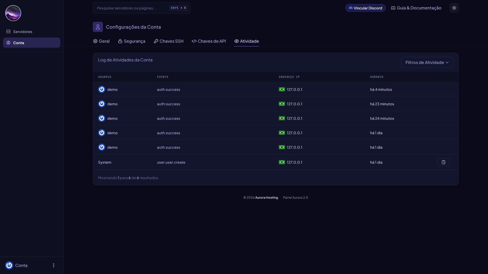Go to the Chaves SSH tab
This screenshot has height=274, width=488.
169,41
